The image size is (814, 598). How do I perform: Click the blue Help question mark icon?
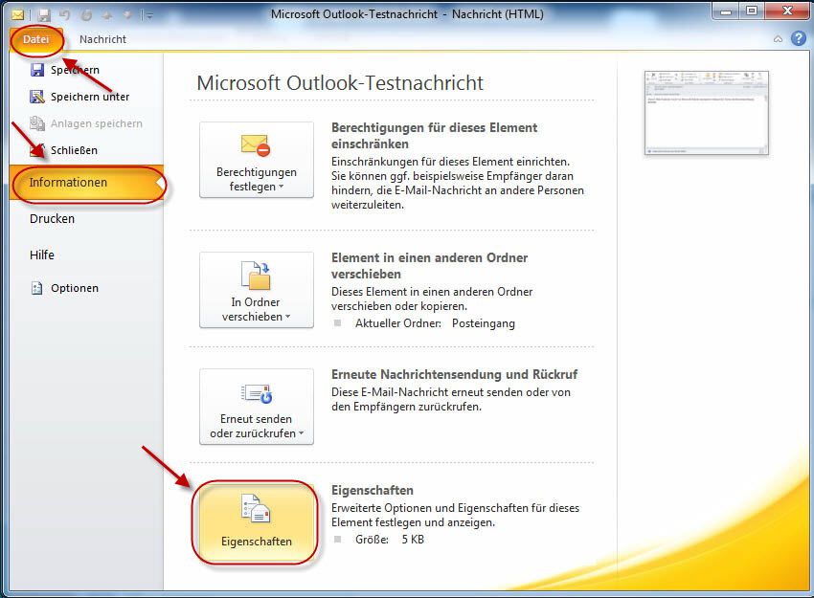[801, 39]
